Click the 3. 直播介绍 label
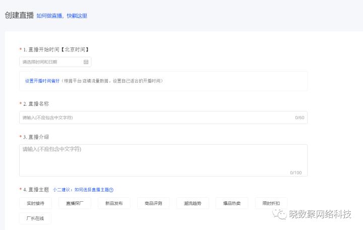Image resolution: width=363 pixels, height=230 pixels. pos(36,137)
